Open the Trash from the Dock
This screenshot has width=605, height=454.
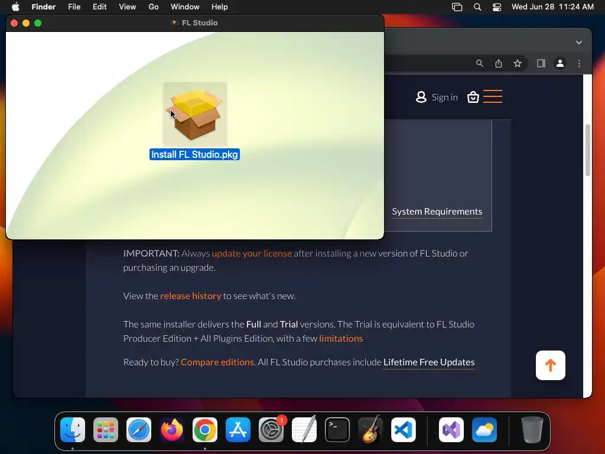pyautogui.click(x=532, y=429)
